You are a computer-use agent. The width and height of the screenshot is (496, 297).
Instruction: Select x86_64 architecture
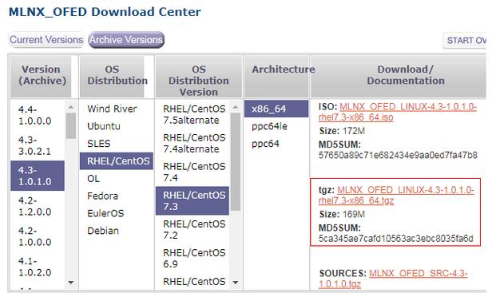coord(276,109)
